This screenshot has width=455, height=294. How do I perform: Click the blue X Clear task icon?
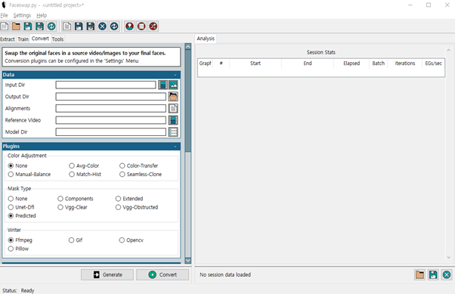click(x=102, y=26)
